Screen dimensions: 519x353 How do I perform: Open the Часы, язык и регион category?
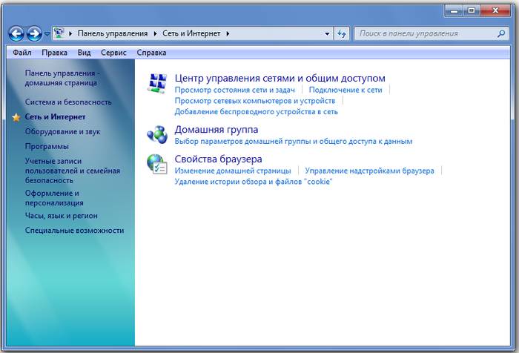pyautogui.click(x=62, y=216)
